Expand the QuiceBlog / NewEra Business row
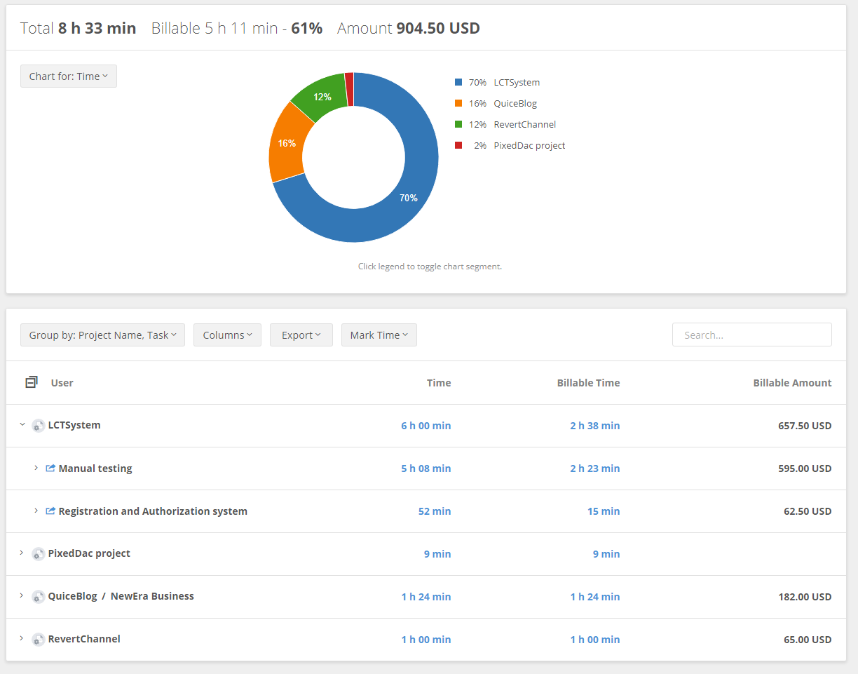Image resolution: width=858 pixels, height=674 pixels. click(22, 595)
